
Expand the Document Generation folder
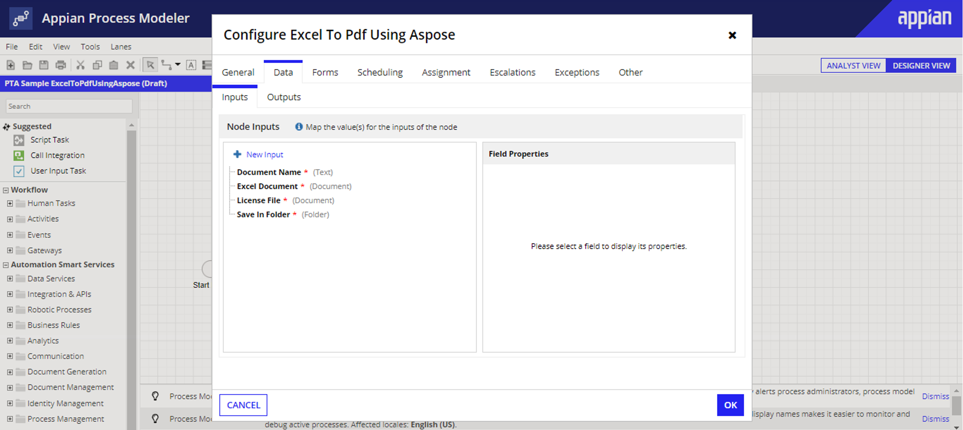coord(10,372)
